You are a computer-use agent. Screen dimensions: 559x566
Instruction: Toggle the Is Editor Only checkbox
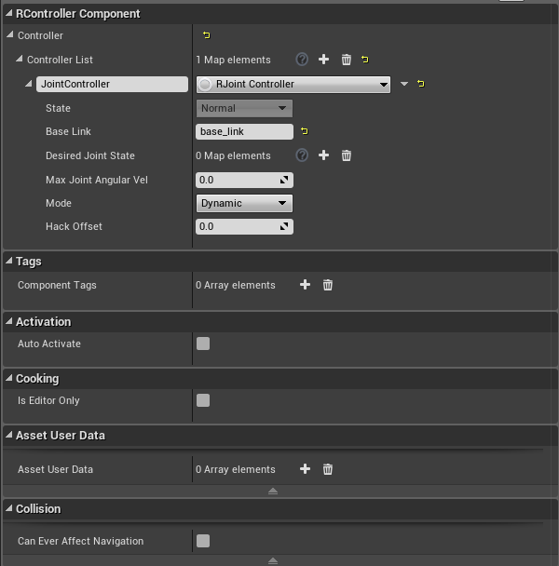click(x=203, y=400)
